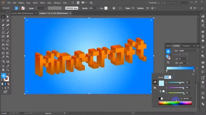The height and width of the screenshot is (115, 206).
Task: Open the Object menu
Action: pyautogui.click(x=21, y=3)
